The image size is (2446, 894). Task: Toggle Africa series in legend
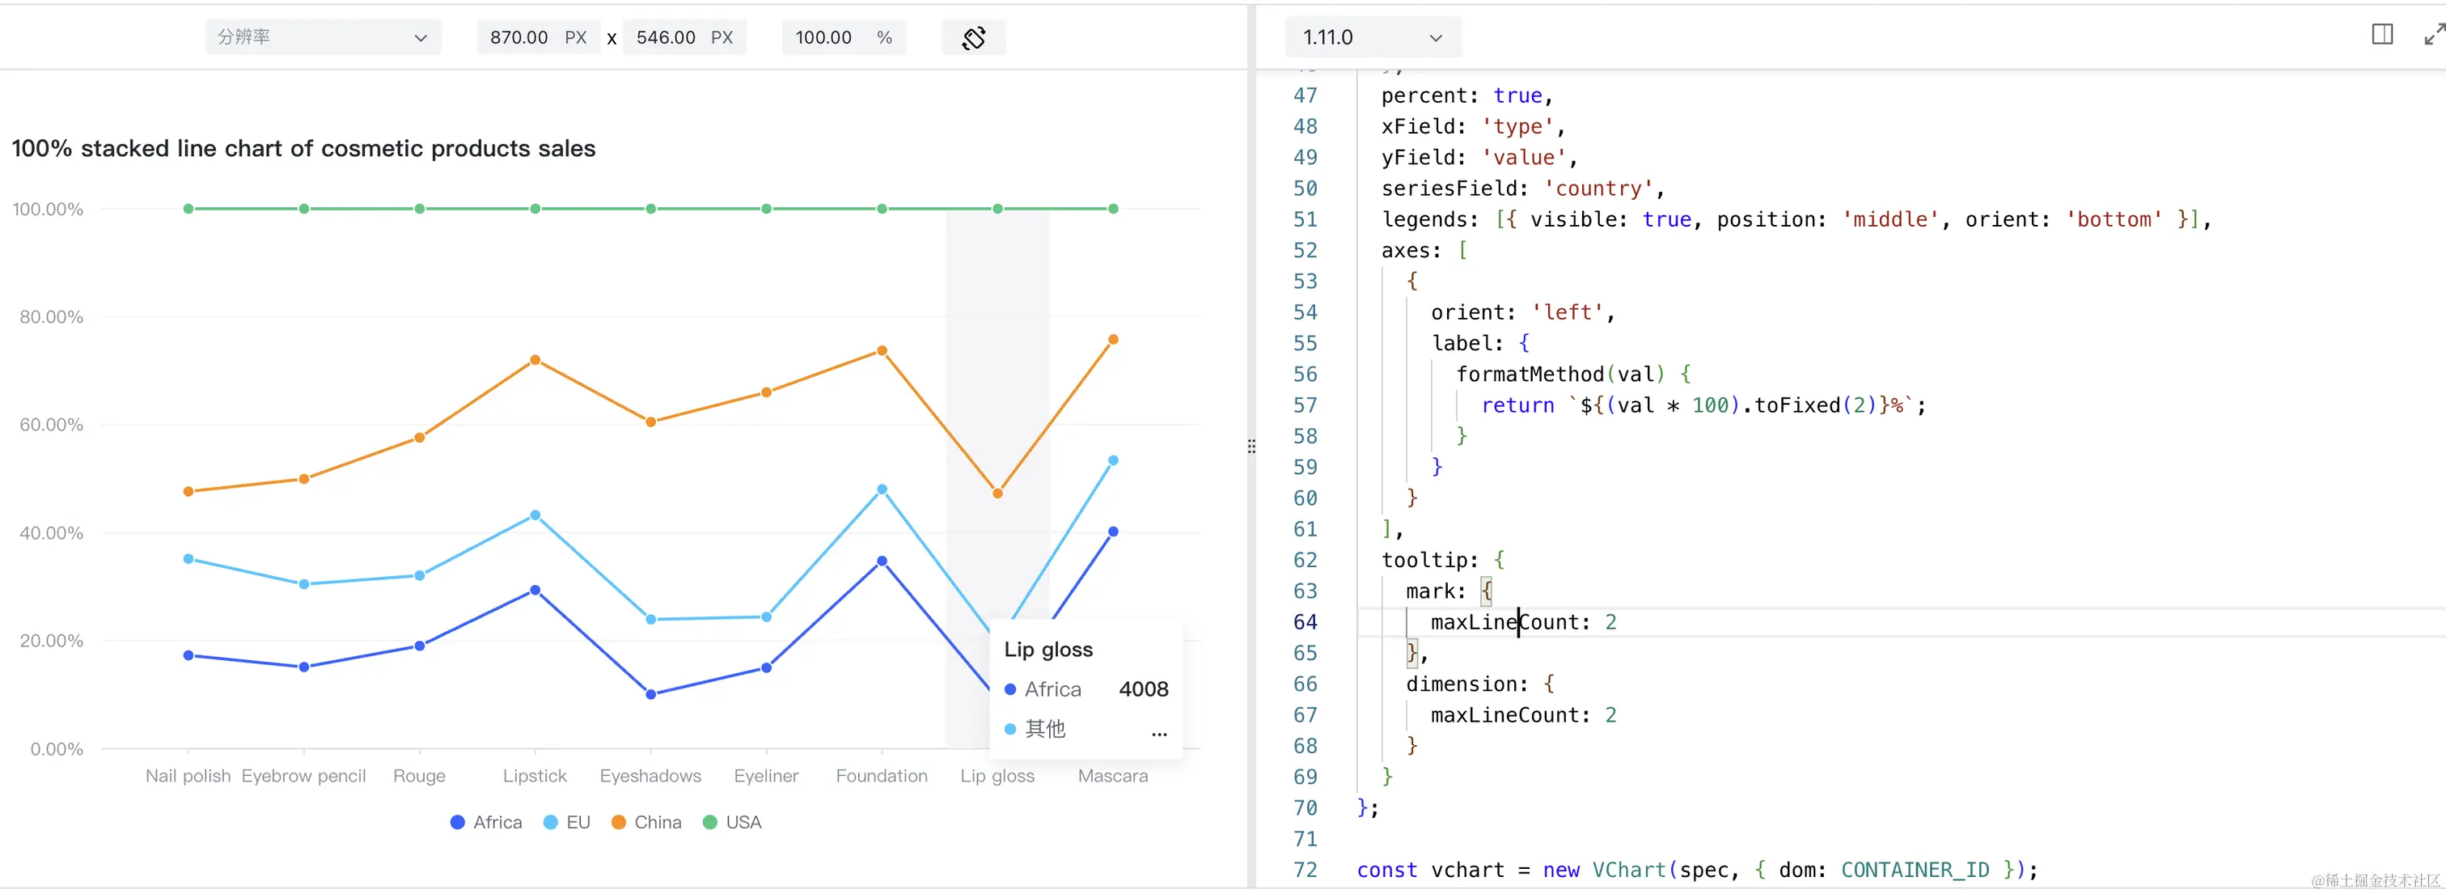[485, 823]
